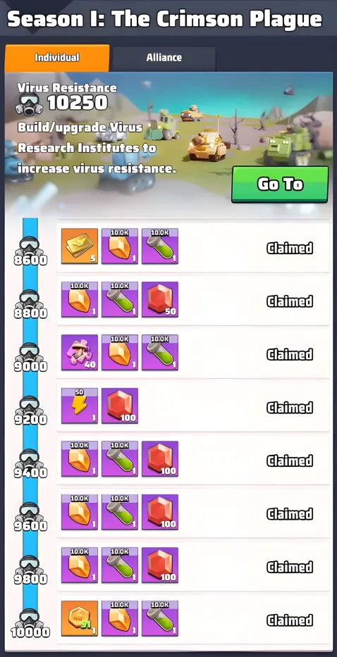This screenshot has height=657, width=337.
Task: Select the hero puzzle piece reward with 40
Action: (x=80, y=352)
